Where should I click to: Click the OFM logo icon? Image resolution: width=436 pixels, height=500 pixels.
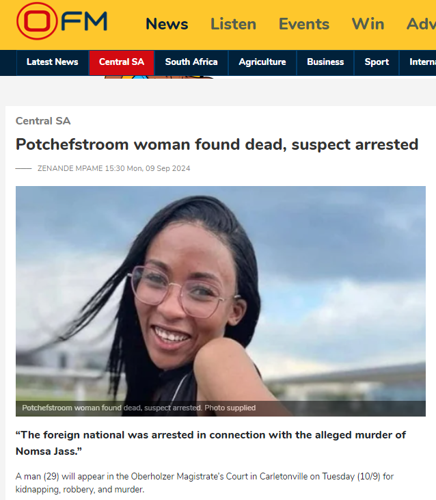pyautogui.click(x=62, y=21)
